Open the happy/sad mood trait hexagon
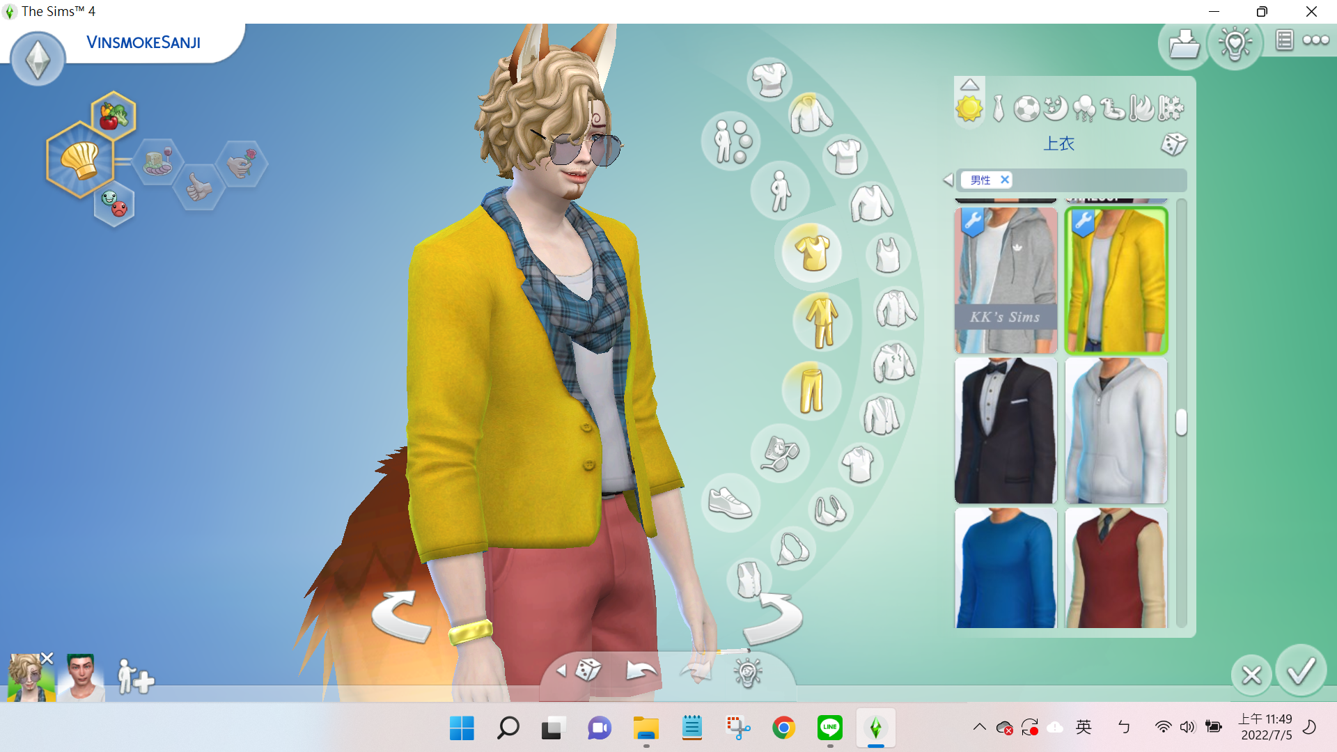 coord(114,204)
